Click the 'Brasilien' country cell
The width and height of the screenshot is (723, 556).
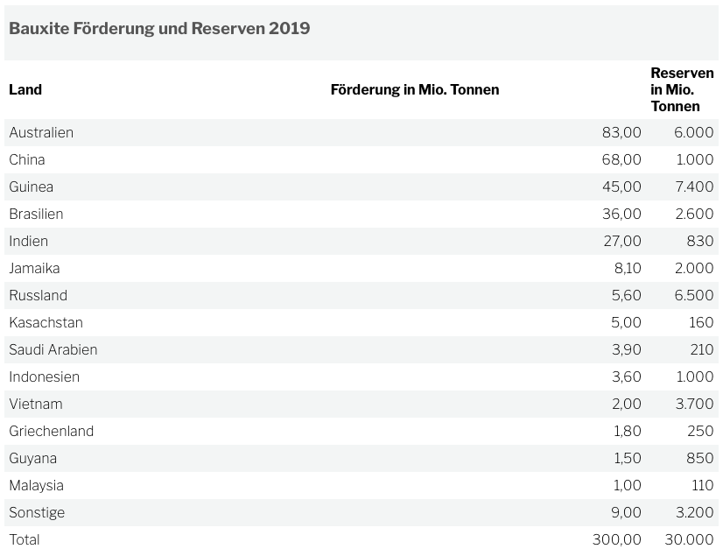(x=36, y=215)
